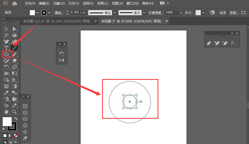Swap fill and stroke colors
This screenshot has height=144, width=249.
pos(15,118)
